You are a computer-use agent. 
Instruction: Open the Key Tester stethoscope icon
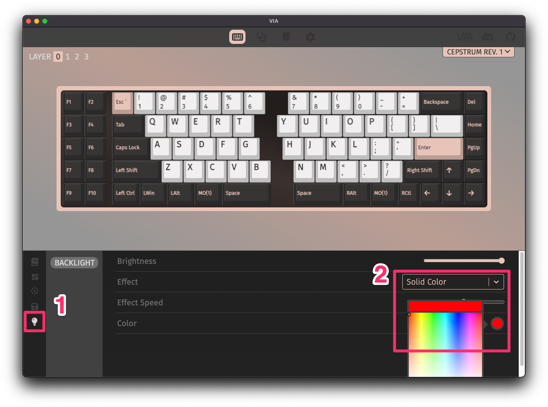point(261,37)
